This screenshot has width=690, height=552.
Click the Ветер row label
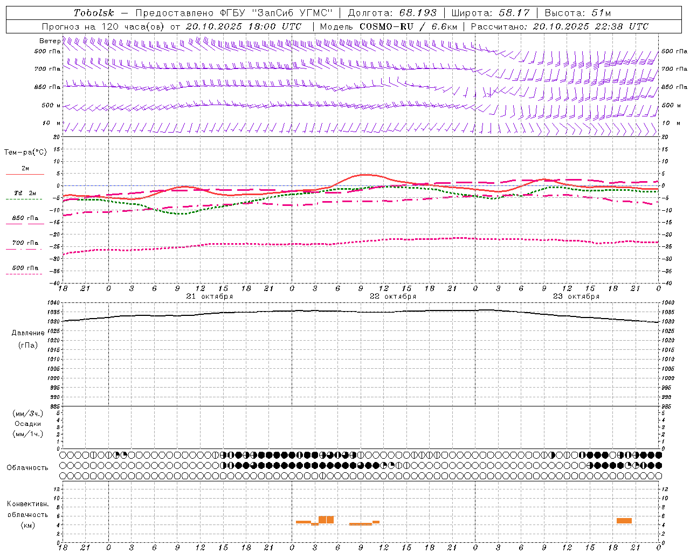pyautogui.click(x=50, y=41)
